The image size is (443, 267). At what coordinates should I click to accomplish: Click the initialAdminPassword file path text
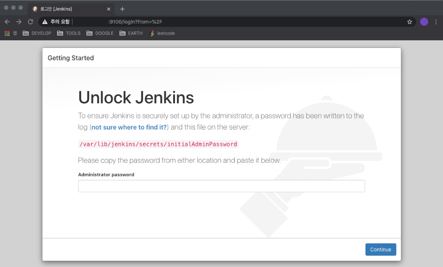(x=158, y=144)
